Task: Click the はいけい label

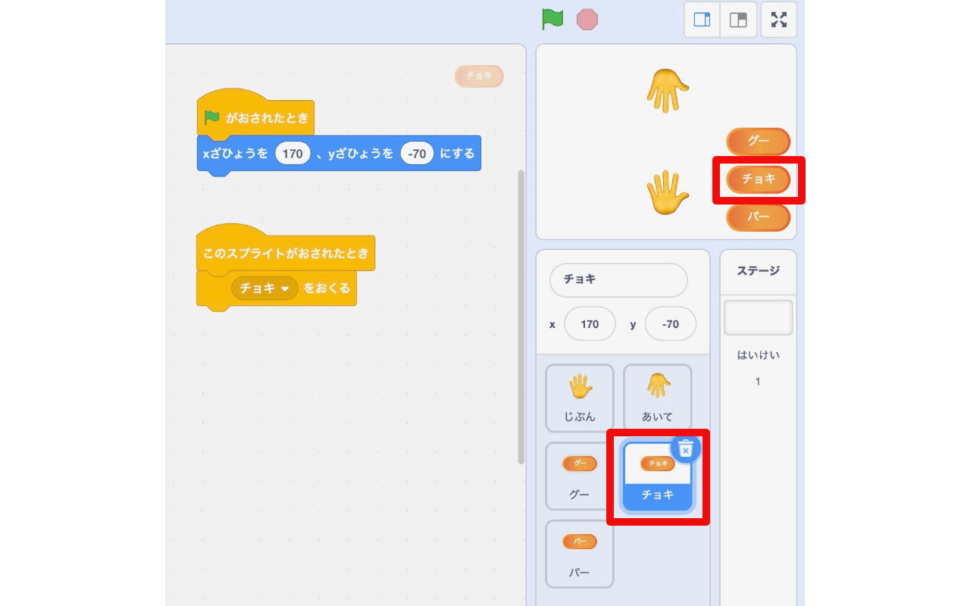Action: tap(758, 355)
